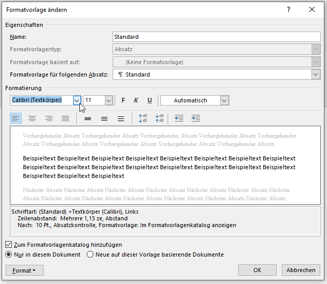Open the Calibri font name dropdown
The width and height of the screenshot is (327, 284).
click(x=77, y=100)
